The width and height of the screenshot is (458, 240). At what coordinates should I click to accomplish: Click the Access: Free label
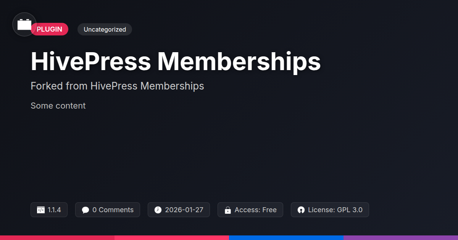tap(255, 210)
